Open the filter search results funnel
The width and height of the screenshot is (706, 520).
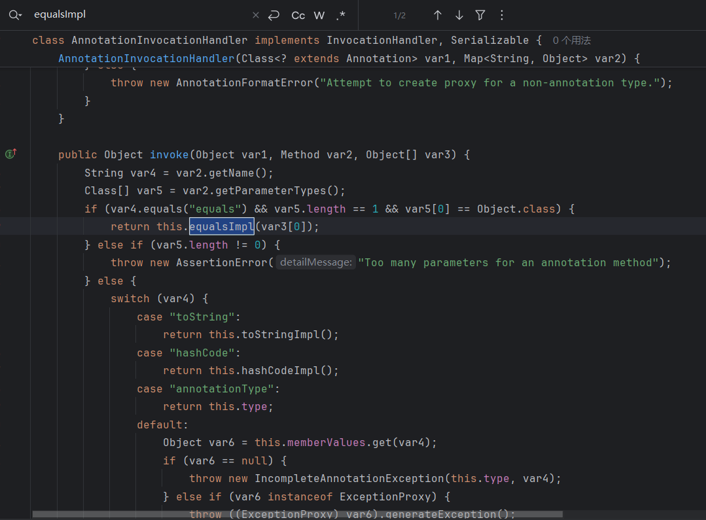[480, 15]
